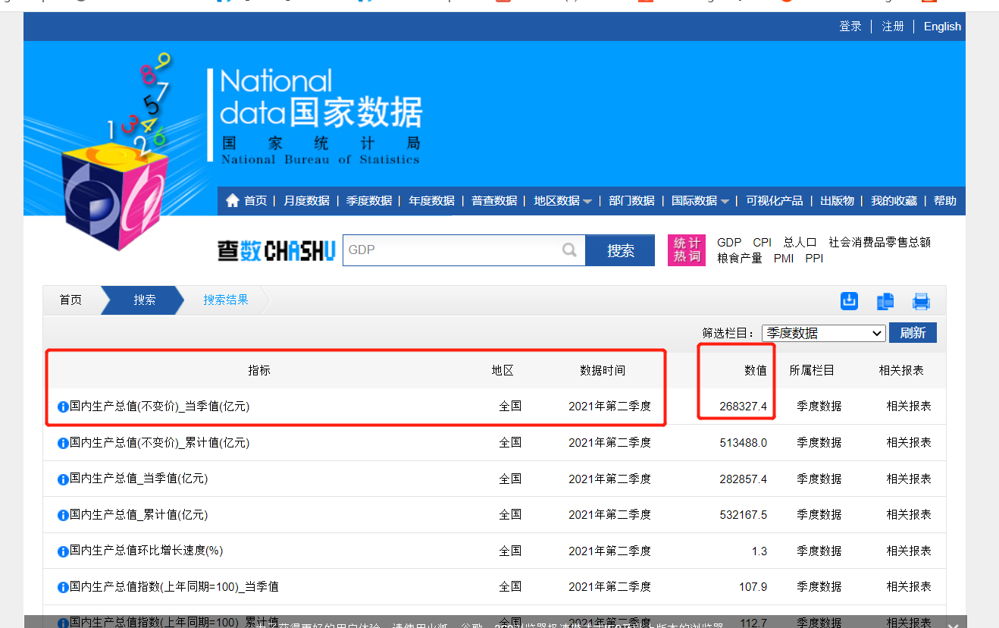Click GDP hot word link
This screenshot has height=628, width=999.
(x=729, y=243)
